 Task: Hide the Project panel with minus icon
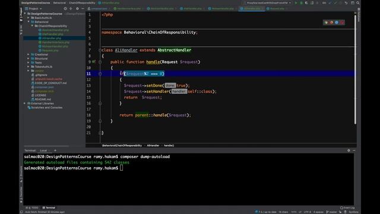[83, 8]
